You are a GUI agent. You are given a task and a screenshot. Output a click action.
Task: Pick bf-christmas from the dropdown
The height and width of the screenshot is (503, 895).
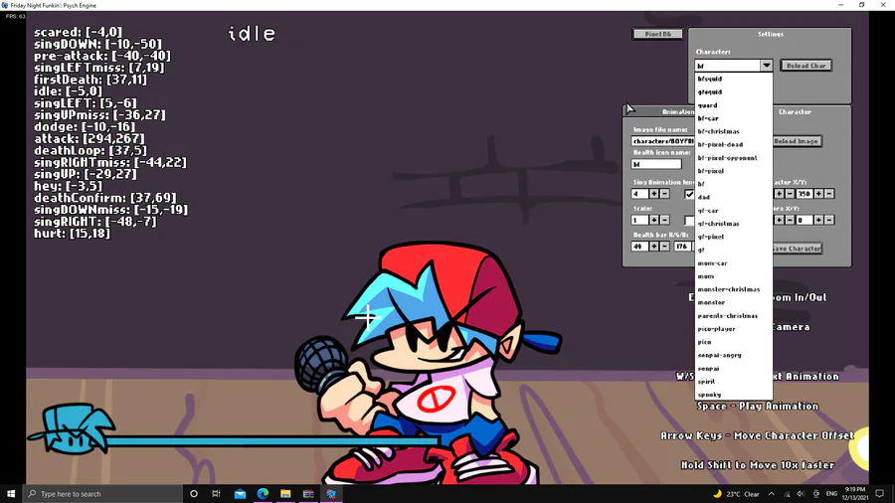[x=734, y=131]
